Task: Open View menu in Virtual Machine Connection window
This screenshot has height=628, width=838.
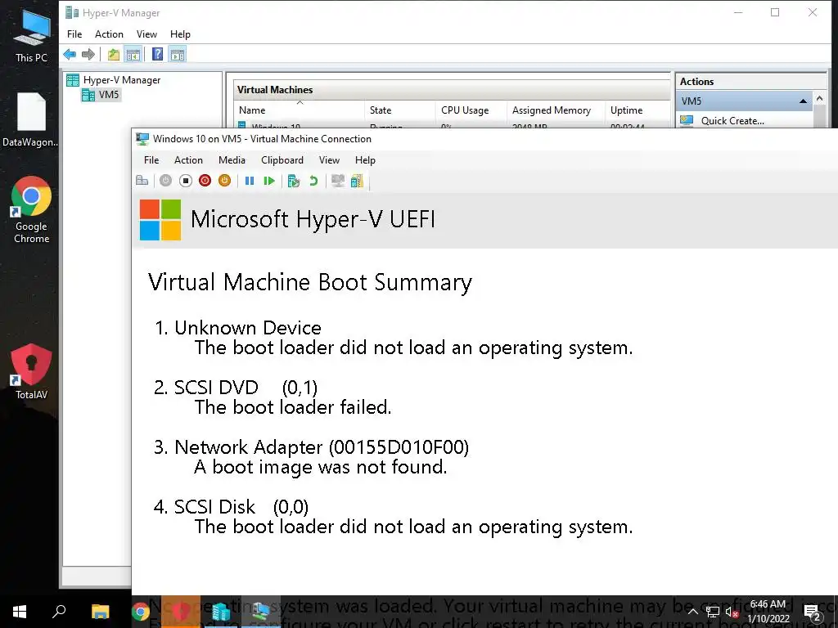Action: 329,160
